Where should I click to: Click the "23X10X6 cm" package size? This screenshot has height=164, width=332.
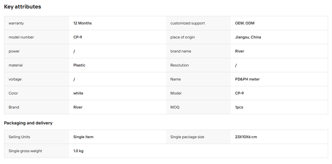coord(246,137)
